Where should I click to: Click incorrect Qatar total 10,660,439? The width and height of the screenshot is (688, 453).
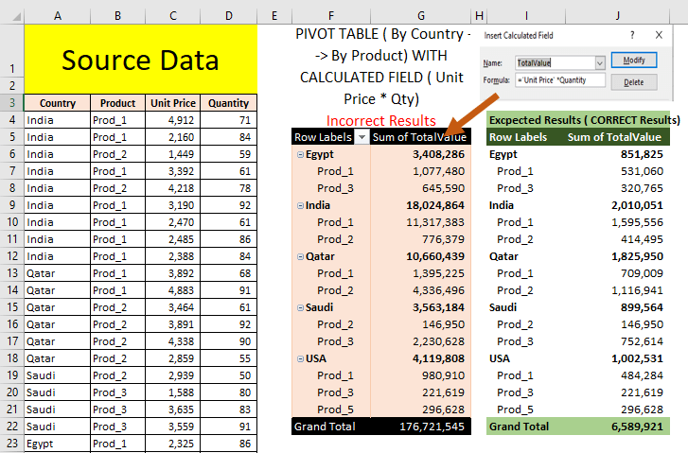(x=421, y=256)
